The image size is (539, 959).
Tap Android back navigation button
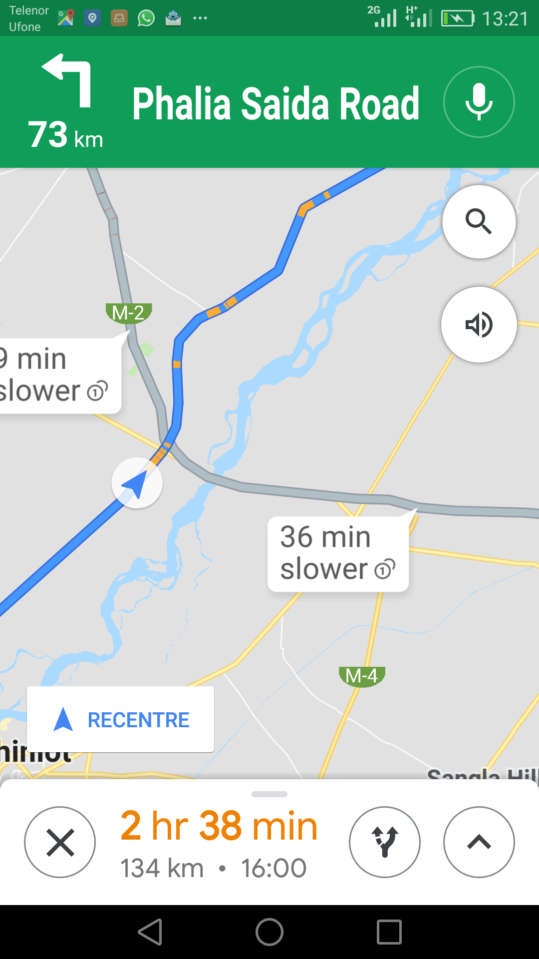pyautogui.click(x=150, y=932)
